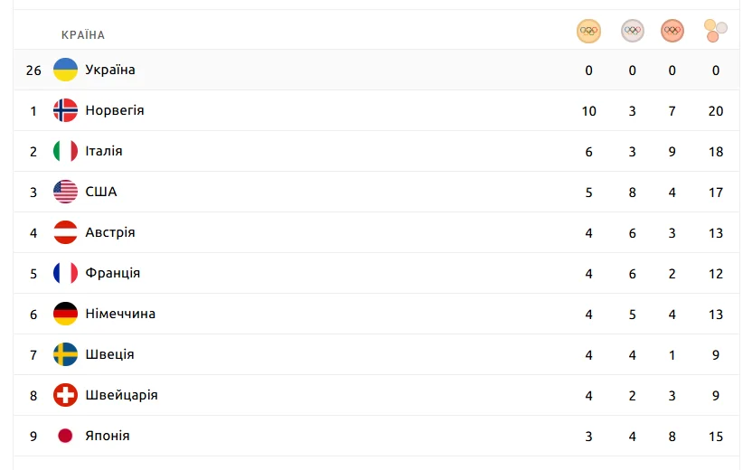
Task: Click the USA flag icon
Action: 65,192
